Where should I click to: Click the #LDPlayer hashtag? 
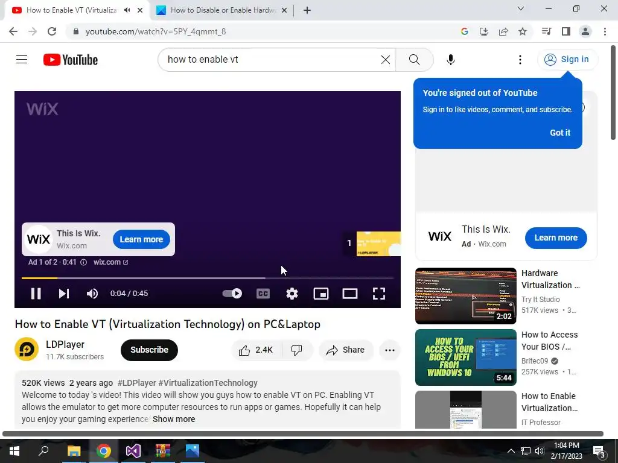137,383
